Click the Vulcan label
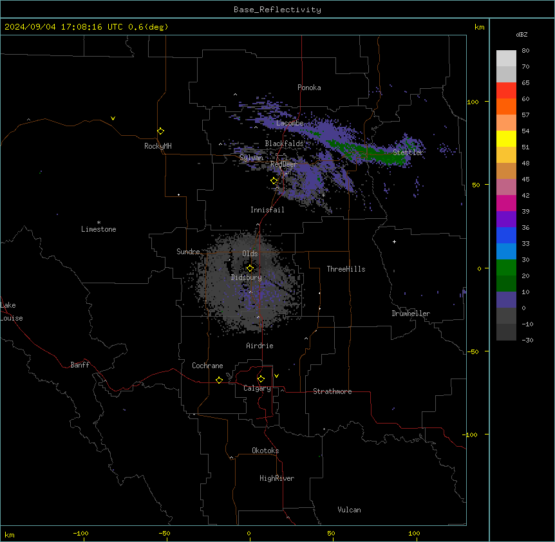The image size is (555, 542). point(349,510)
